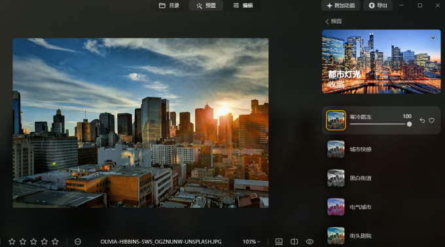Rate the photo with third star
445x247 pixels.
click(33, 242)
